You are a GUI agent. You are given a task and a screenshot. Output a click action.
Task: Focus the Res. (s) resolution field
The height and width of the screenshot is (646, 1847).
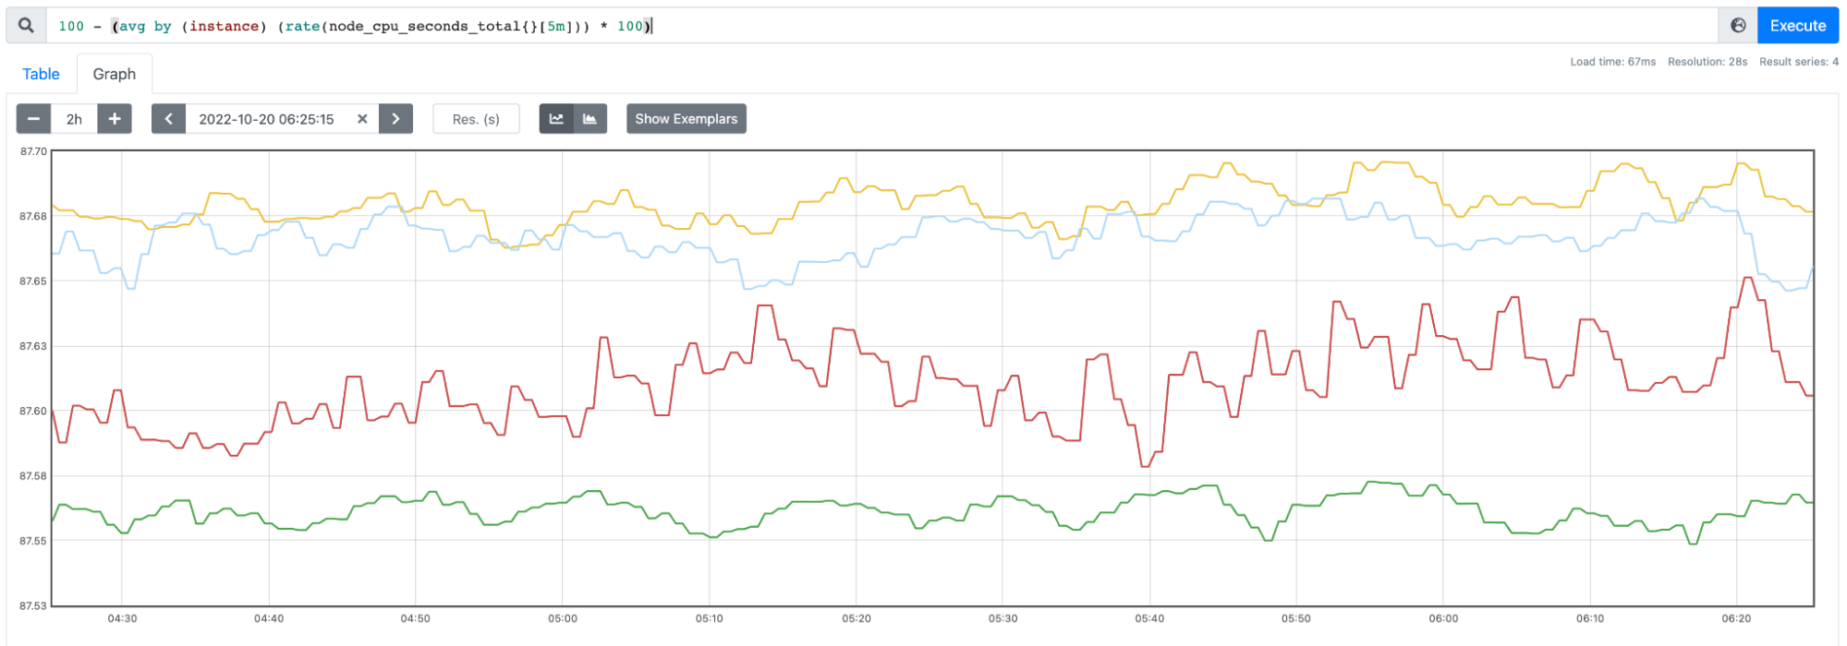(x=476, y=119)
